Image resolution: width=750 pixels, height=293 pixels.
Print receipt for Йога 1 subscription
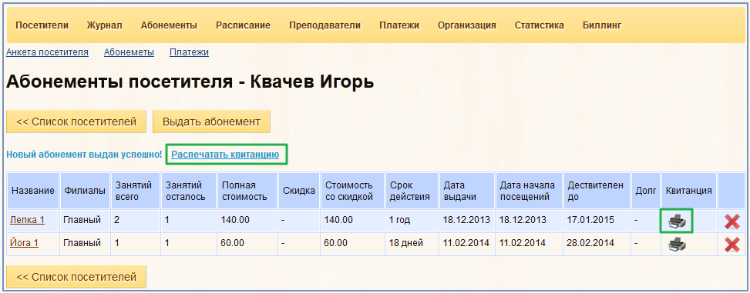pos(677,245)
